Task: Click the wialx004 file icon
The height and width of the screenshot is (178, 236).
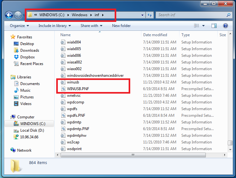Action: tap(63, 42)
